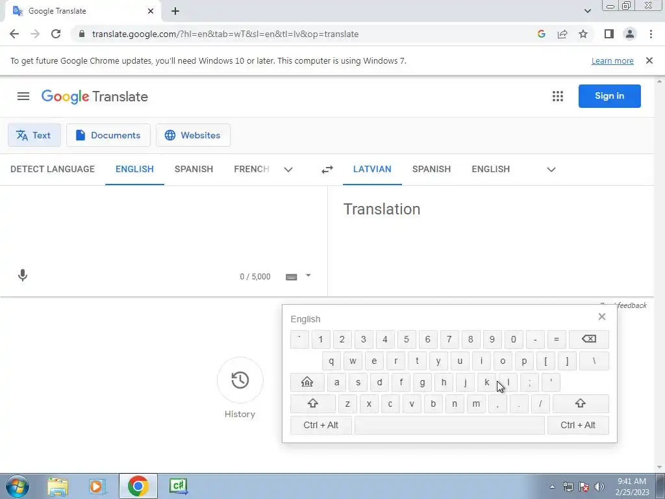Click into the source text input area

coord(164,225)
